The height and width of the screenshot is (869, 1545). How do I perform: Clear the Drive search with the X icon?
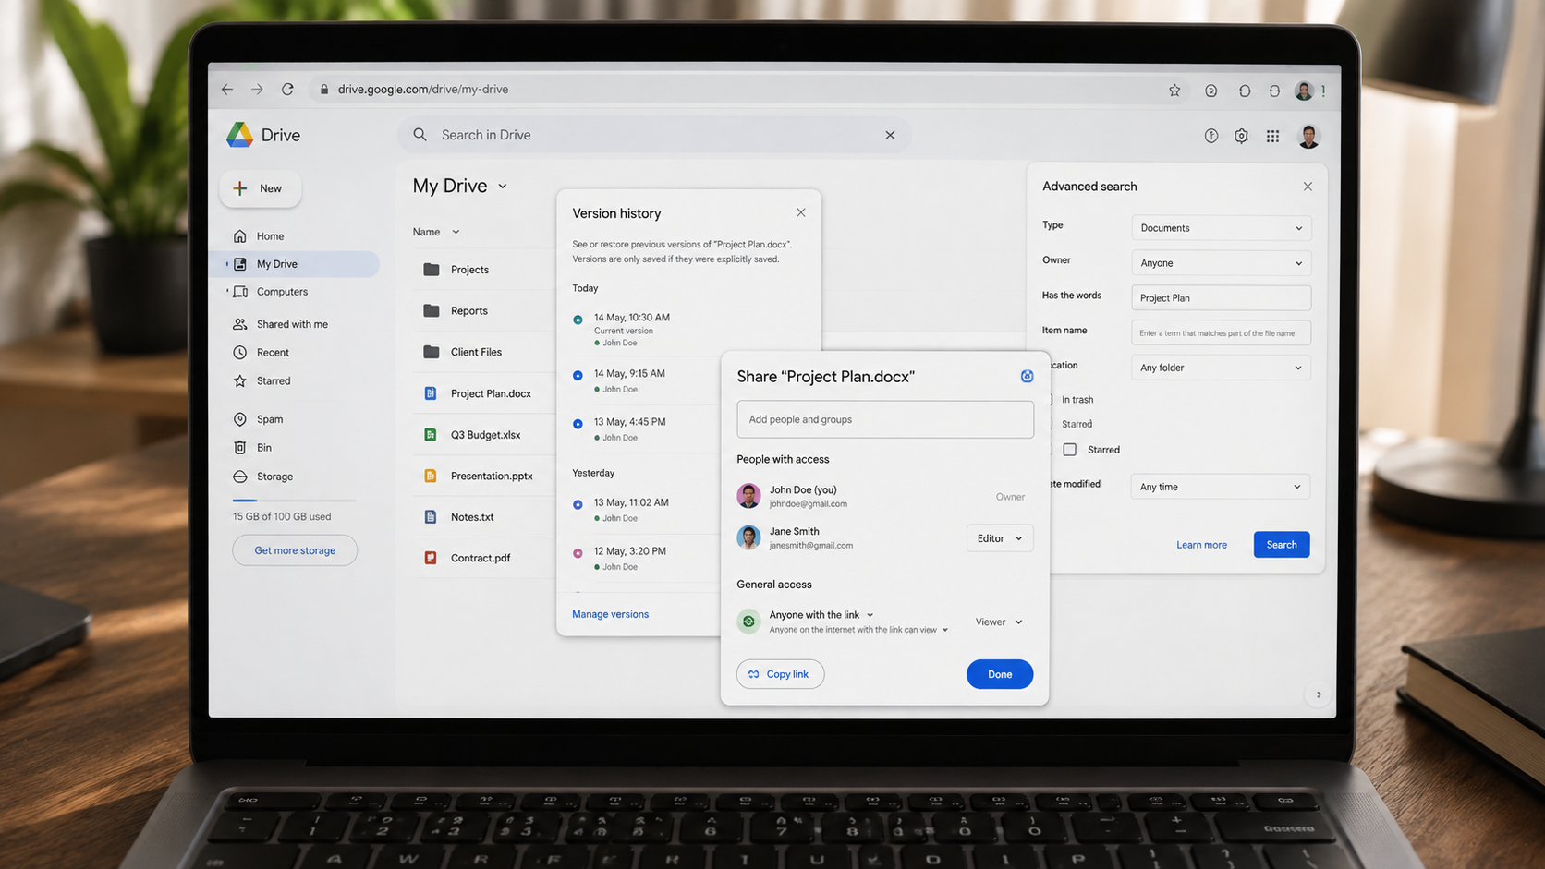click(890, 135)
